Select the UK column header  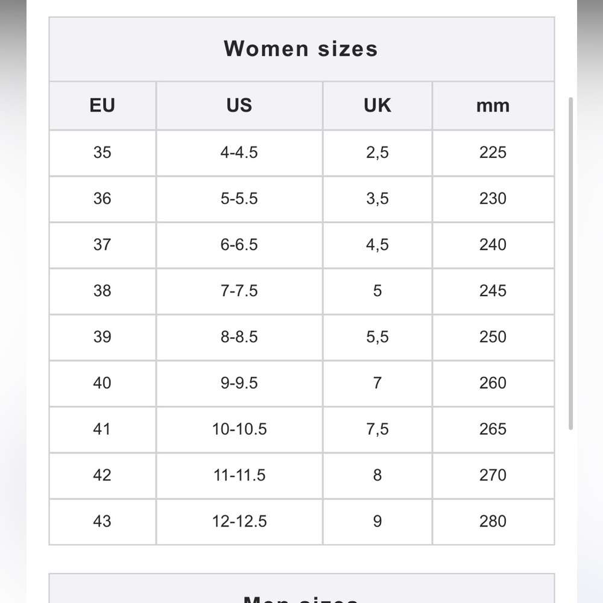[x=377, y=106]
